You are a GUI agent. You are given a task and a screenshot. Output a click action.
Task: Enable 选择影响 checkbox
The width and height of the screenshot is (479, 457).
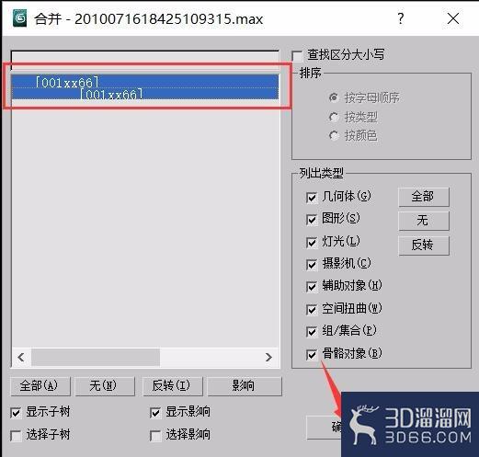(x=155, y=436)
